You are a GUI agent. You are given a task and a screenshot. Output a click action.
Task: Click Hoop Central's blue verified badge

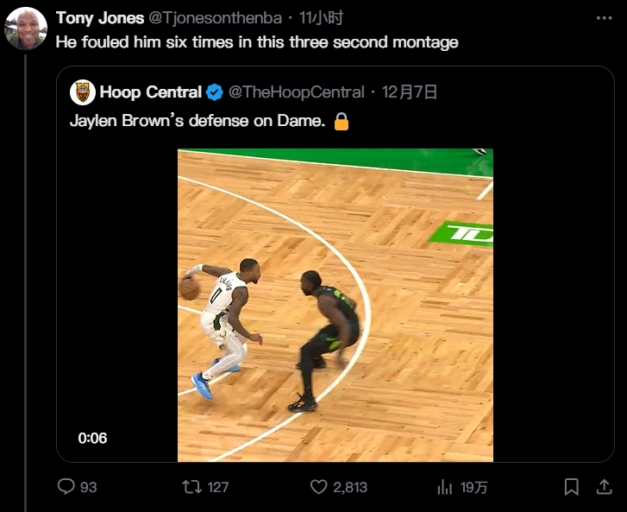pos(216,92)
